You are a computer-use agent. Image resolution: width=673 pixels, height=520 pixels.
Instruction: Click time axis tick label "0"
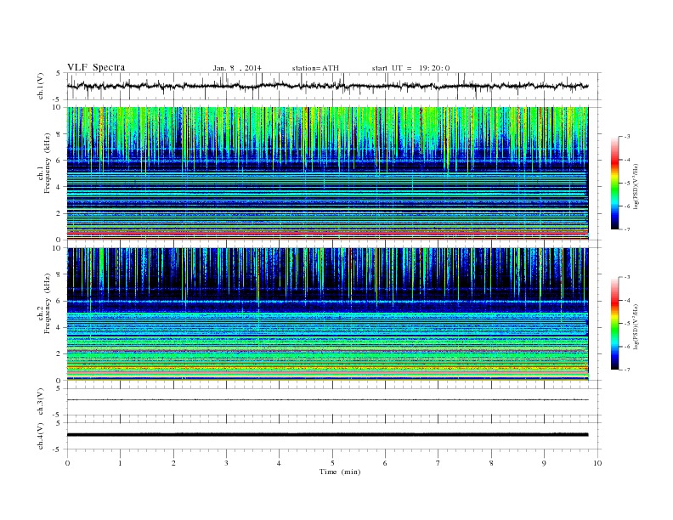[67, 463]
